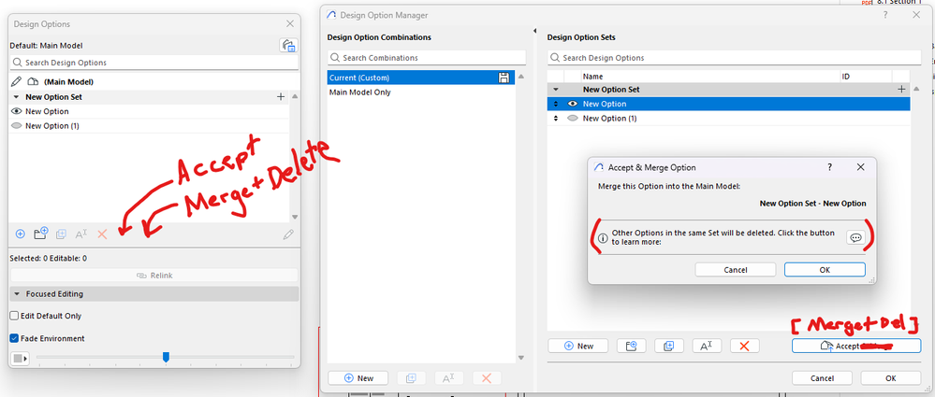Focus Search Design Options field in Manager

click(734, 58)
